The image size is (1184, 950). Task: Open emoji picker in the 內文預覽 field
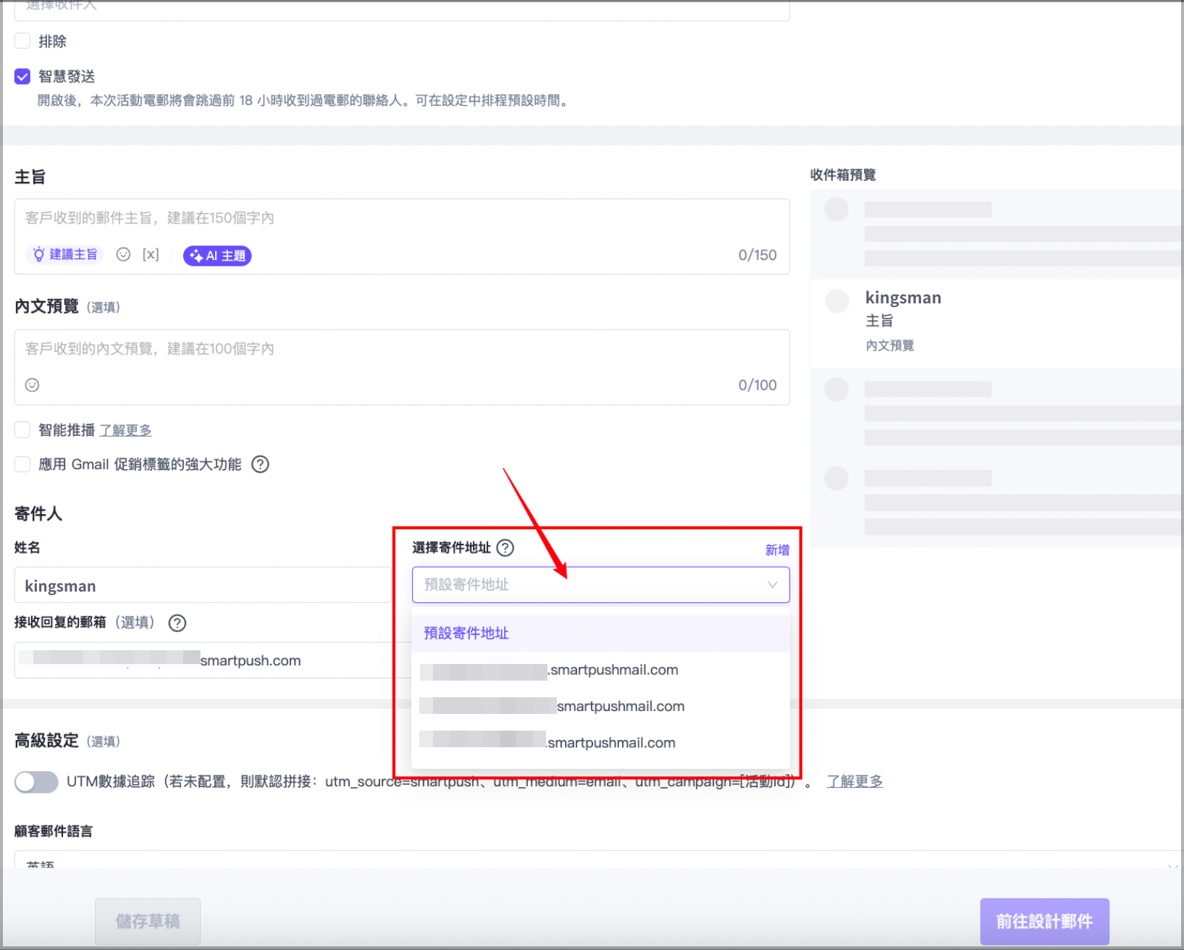tap(32, 385)
